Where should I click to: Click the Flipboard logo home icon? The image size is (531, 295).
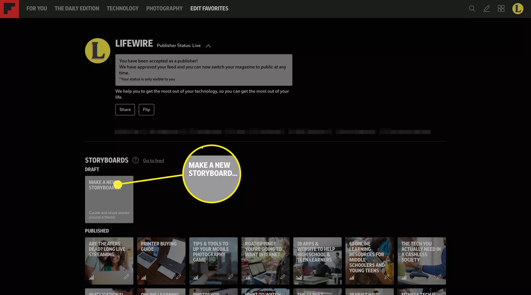pyautogui.click(x=9, y=9)
